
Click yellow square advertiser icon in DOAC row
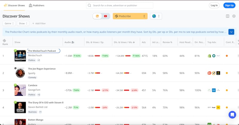click(218, 107)
